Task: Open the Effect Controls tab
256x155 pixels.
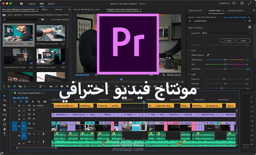Action: click(x=195, y=11)
